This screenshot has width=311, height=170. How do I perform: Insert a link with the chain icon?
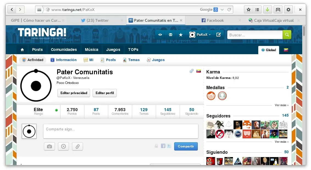[x=77, y=146]
